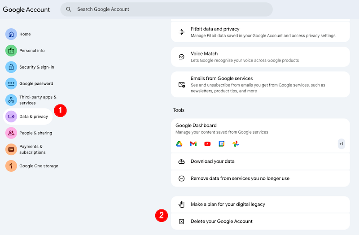The image size is (359, 235).
Task: Go to Personal info section
Action: tap(25, 51)
